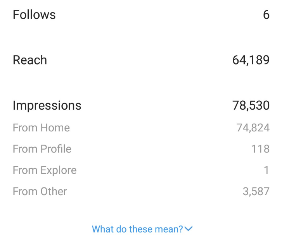Image resolution: width=282 pixels, height=243 pixels.
Task: Select the From Explore row label
Action: [45, 170]
